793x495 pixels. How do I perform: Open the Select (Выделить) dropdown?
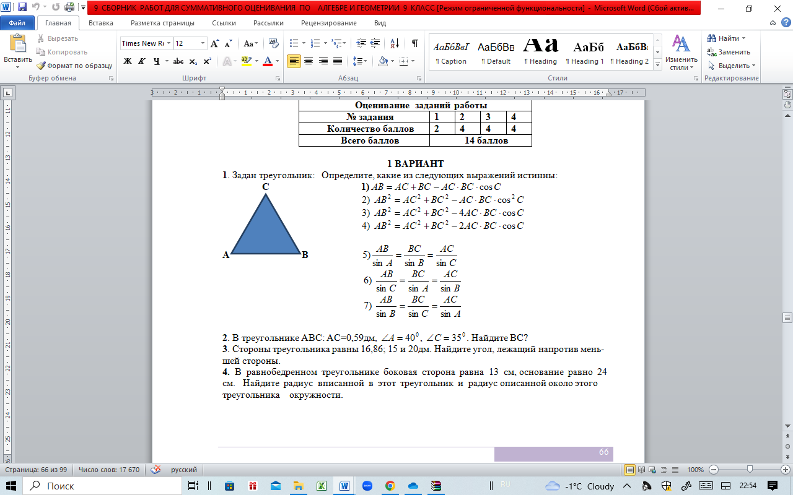pyautogui.click(x=731, y=66)
